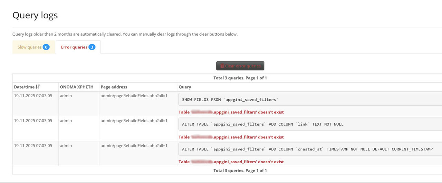This screenshot has height=183, width=442.
Task: Click admin in the `created_at` query row
Action: click(66, 145)
